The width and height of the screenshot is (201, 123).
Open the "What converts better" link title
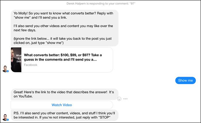[63, 57]
